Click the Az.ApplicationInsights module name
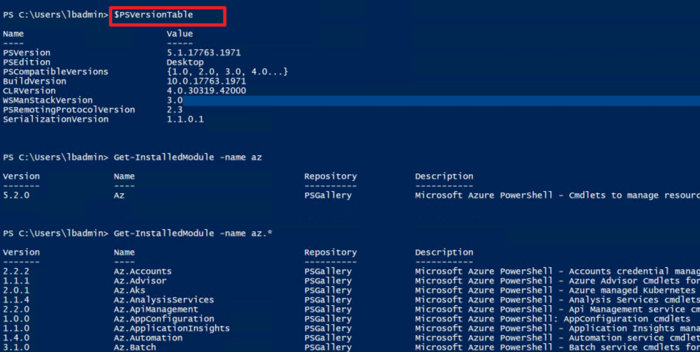Viewport: 700px width, 352px height. 172,328
